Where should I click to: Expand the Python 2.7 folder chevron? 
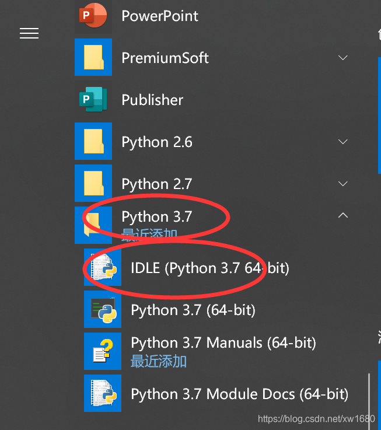(343, 183)
